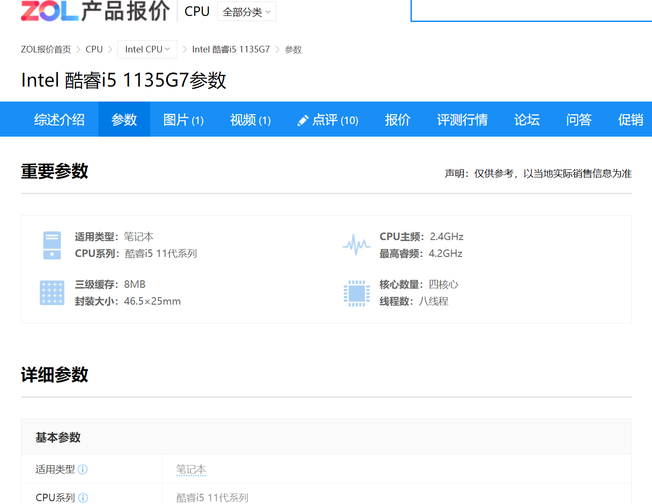Open the 视频 (1) tab
Viewport: 652px width, 504px height.
(250, 120)
